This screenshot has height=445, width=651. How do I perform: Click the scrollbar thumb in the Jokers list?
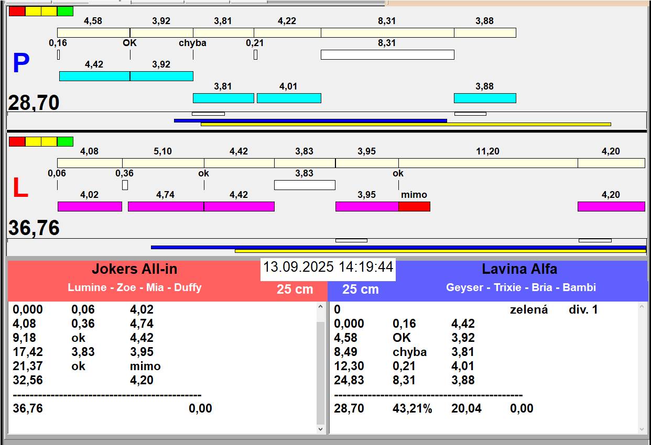[321, 373]
